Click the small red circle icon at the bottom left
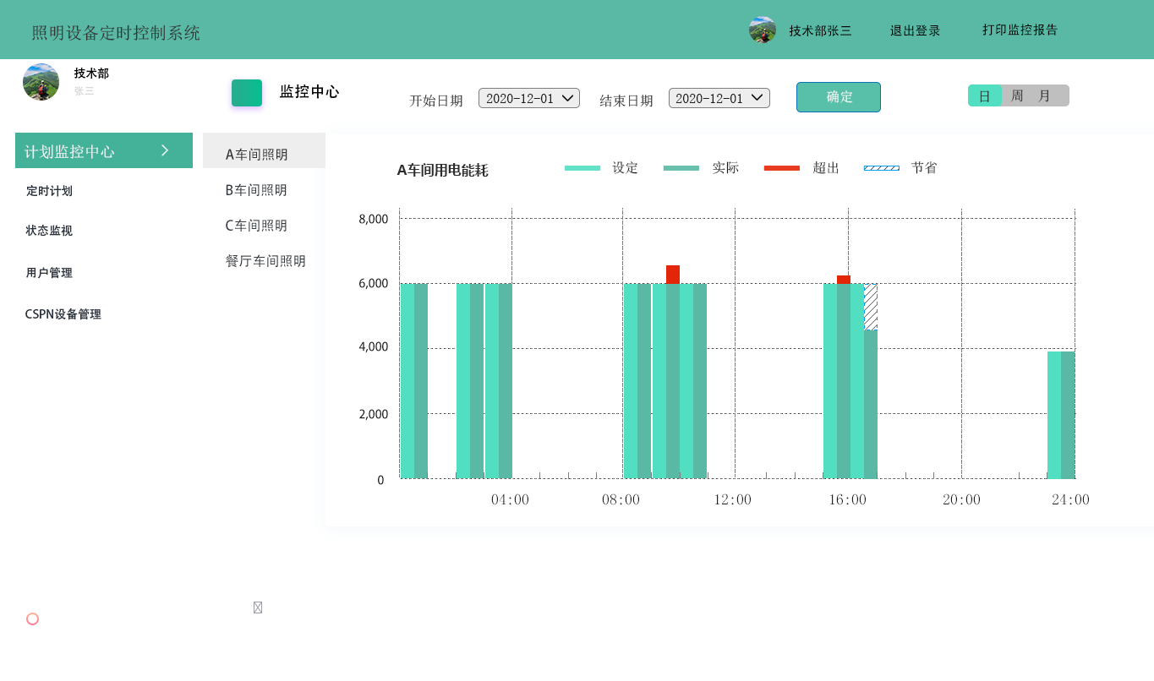This screenshot has width=1154, height=681. pyautogui.click(x=33, y=619)
